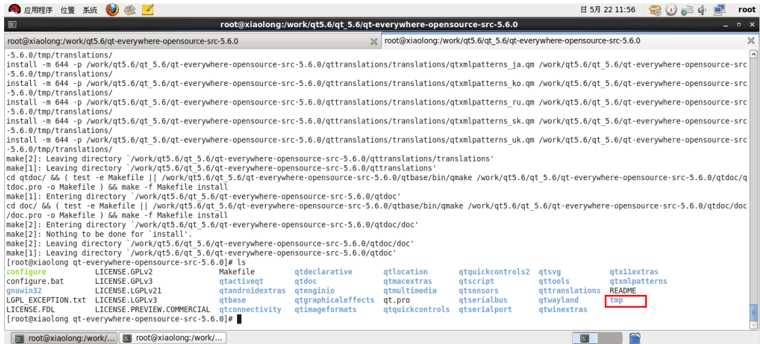Click the 'qtwayland' directory name
This screenshot has width=760, height=344.
(x=558, y=300)
